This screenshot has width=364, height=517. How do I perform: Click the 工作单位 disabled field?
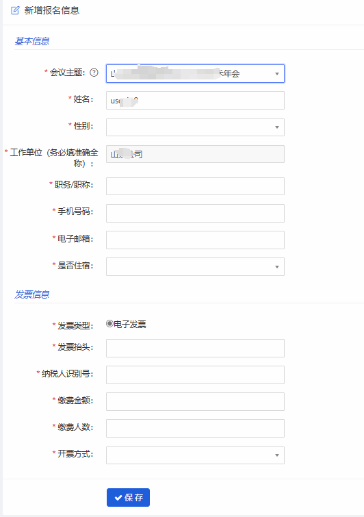coord(195,154)
